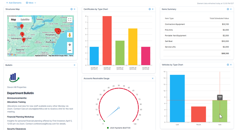Zoom in on the map
This screenshot has width=235, height=130.
[x=70, y=45]
